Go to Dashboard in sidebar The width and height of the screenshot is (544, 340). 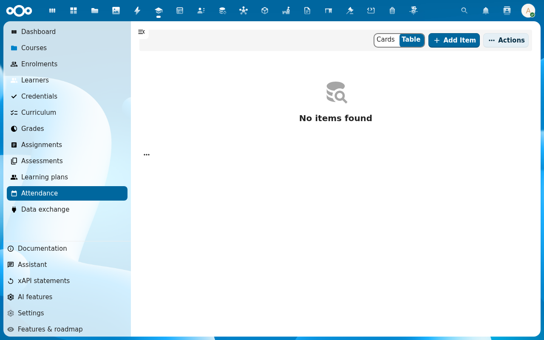point(67,32)
